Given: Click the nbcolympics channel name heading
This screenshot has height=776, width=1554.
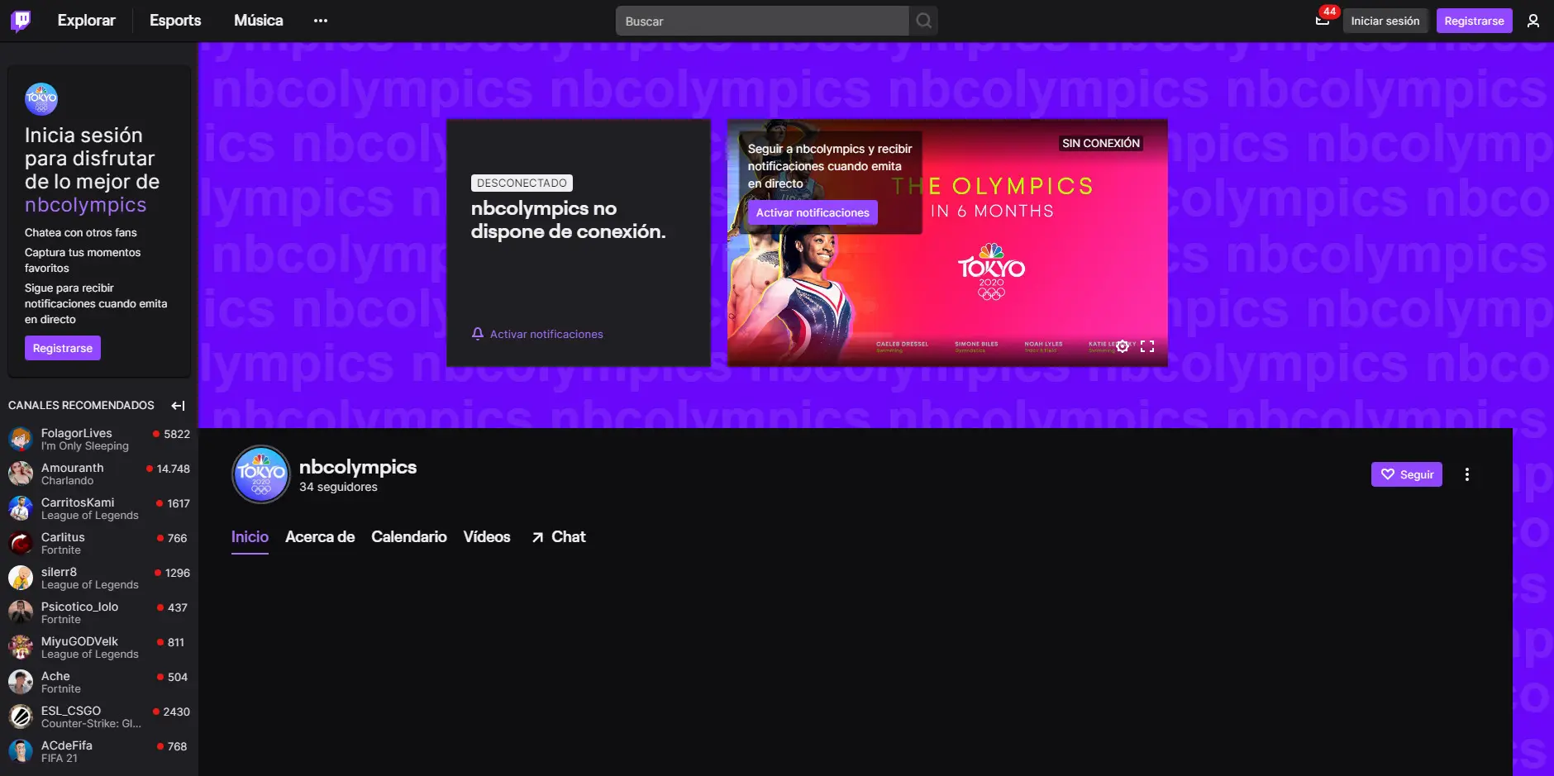Looking at the screenshot, I should tap(358, 467).
